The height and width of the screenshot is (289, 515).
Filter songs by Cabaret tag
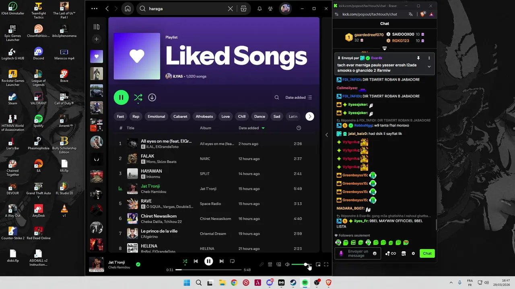(x=180, y=116)
